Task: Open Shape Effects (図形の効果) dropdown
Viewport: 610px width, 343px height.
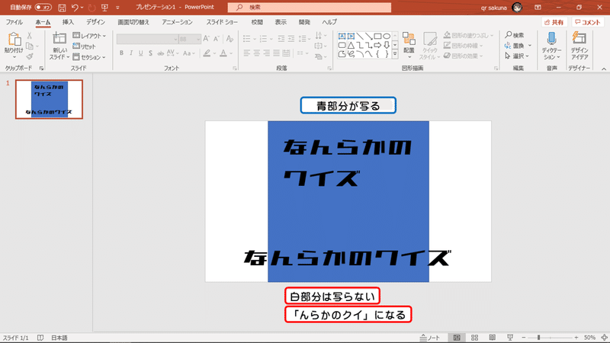Action: coord(463,56)
